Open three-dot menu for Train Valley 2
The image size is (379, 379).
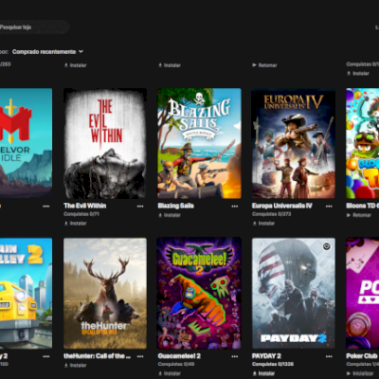coord(46,356)
